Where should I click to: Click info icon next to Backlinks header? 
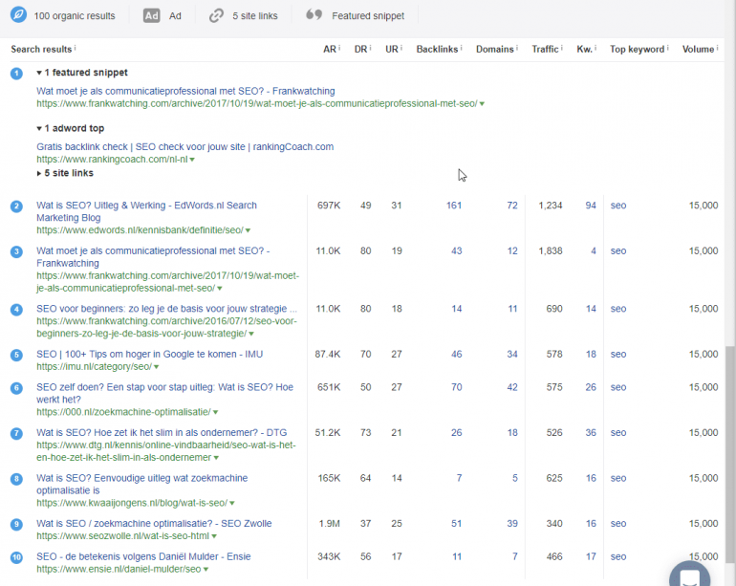pyautogui.click(x=461, y=48)
